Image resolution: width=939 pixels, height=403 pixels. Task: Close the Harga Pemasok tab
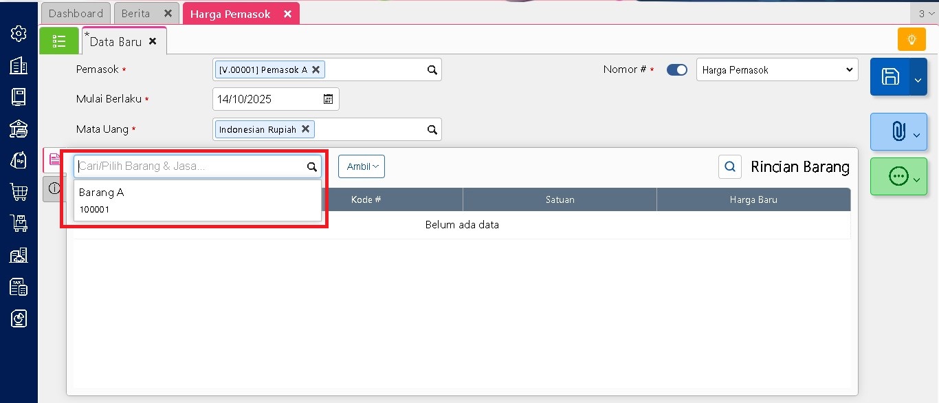287,14
